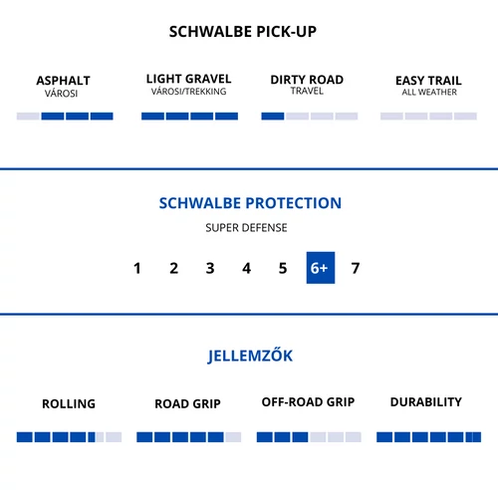This screenshot has width=498, height=498.
Task: Click protection level number 3
Action: tap(210, 268)
